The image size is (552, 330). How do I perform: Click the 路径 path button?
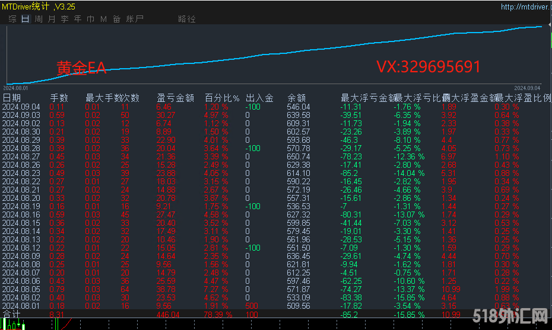[186, 19]
